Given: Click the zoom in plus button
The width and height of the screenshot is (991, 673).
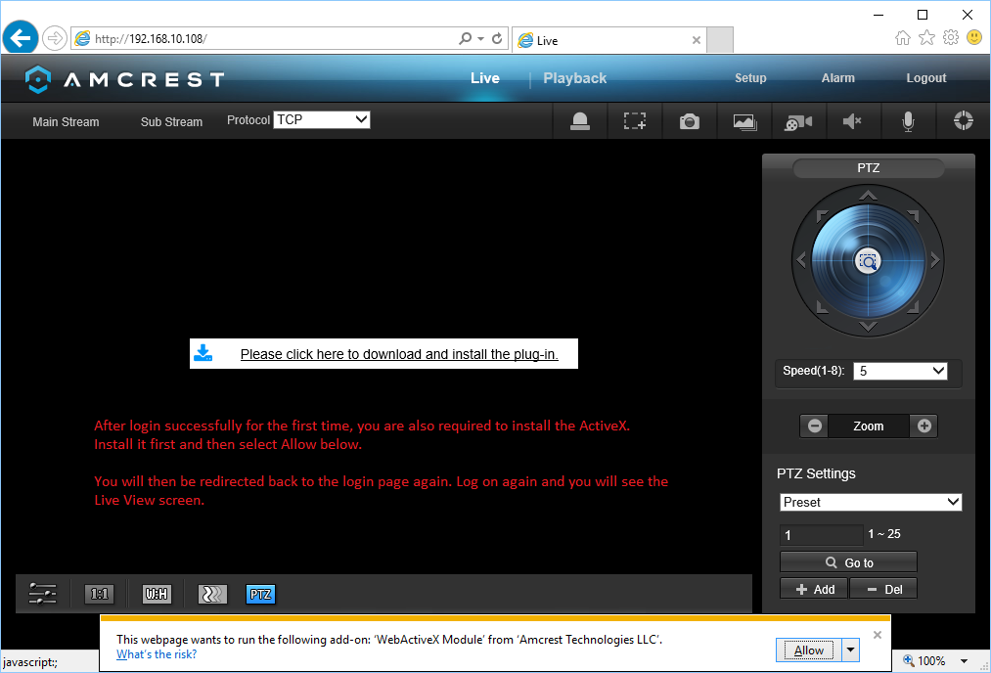Looking at the screenshot, I should click(x=923, y=426).
